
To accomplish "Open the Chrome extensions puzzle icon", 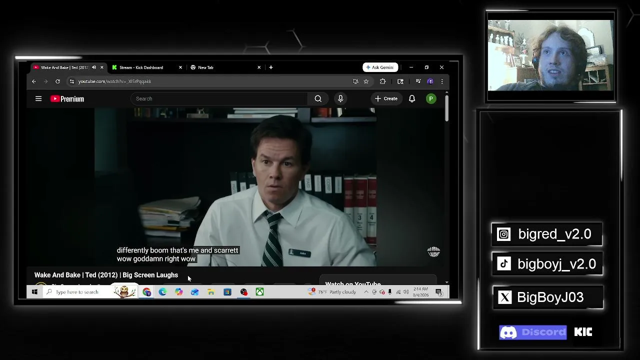I will (x=382, y=81).
